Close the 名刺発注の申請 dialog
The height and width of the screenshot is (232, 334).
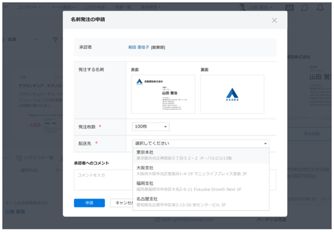click(274, 20)
